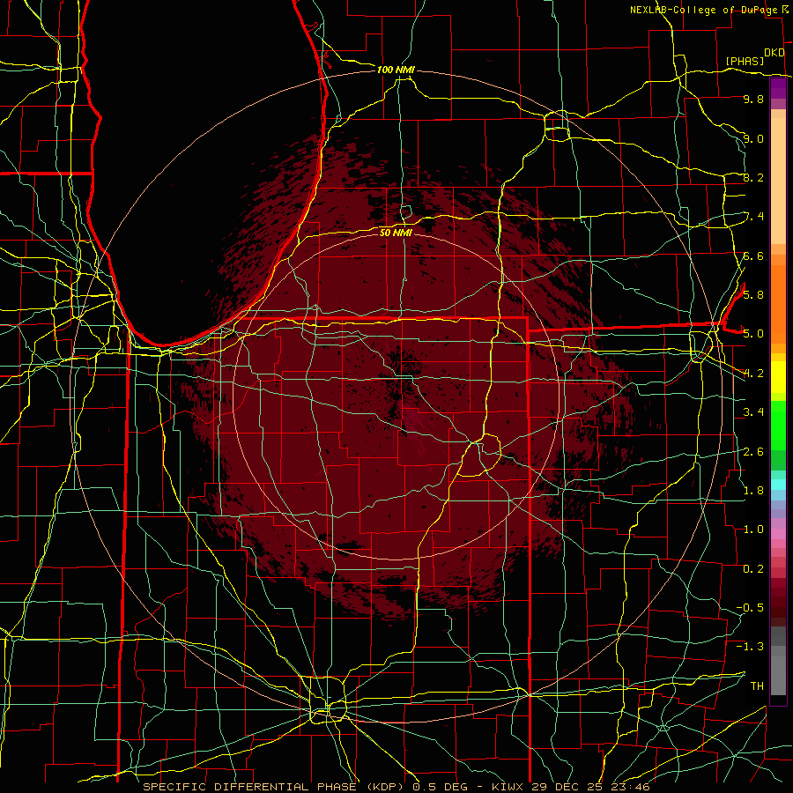Click the SPECIFIC DIFFERENTIAL PHASE (KDP) caption
The image size is (793, 793).
pos(275,787)
